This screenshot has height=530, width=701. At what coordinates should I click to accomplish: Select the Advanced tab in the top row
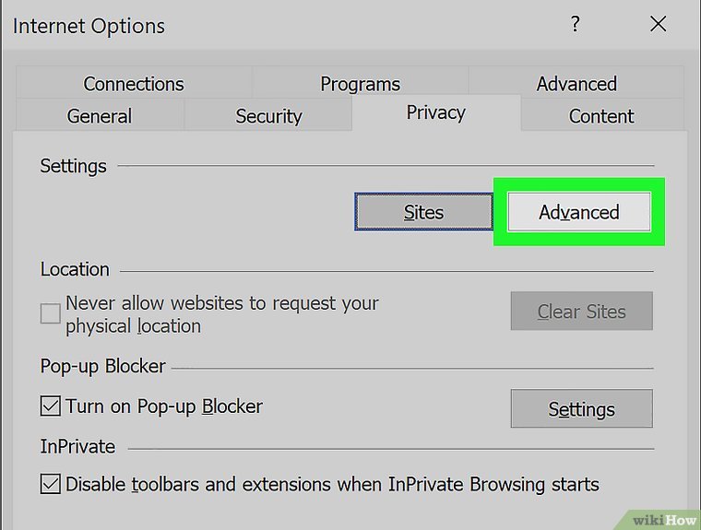(576, 84)
